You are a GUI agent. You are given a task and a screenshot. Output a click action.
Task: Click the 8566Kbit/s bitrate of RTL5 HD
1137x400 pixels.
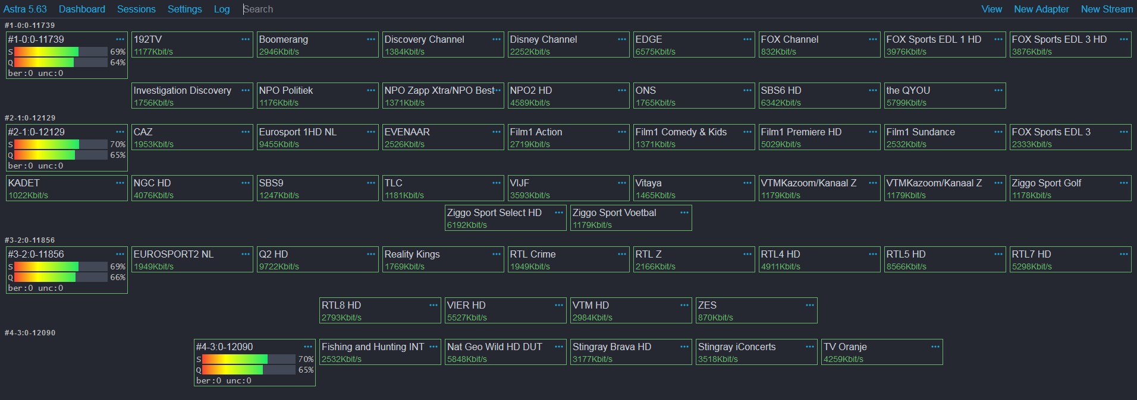tap(906, 266)
